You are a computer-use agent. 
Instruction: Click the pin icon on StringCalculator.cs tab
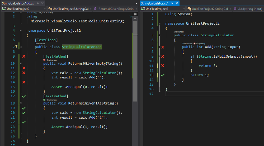click(x=172, y=3)
